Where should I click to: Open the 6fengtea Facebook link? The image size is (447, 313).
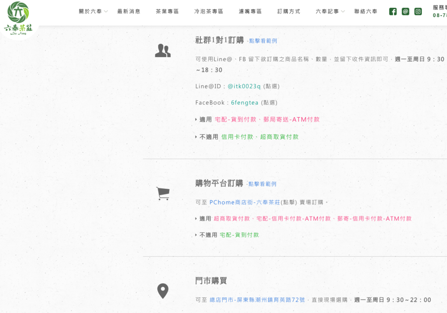point(244,102)
